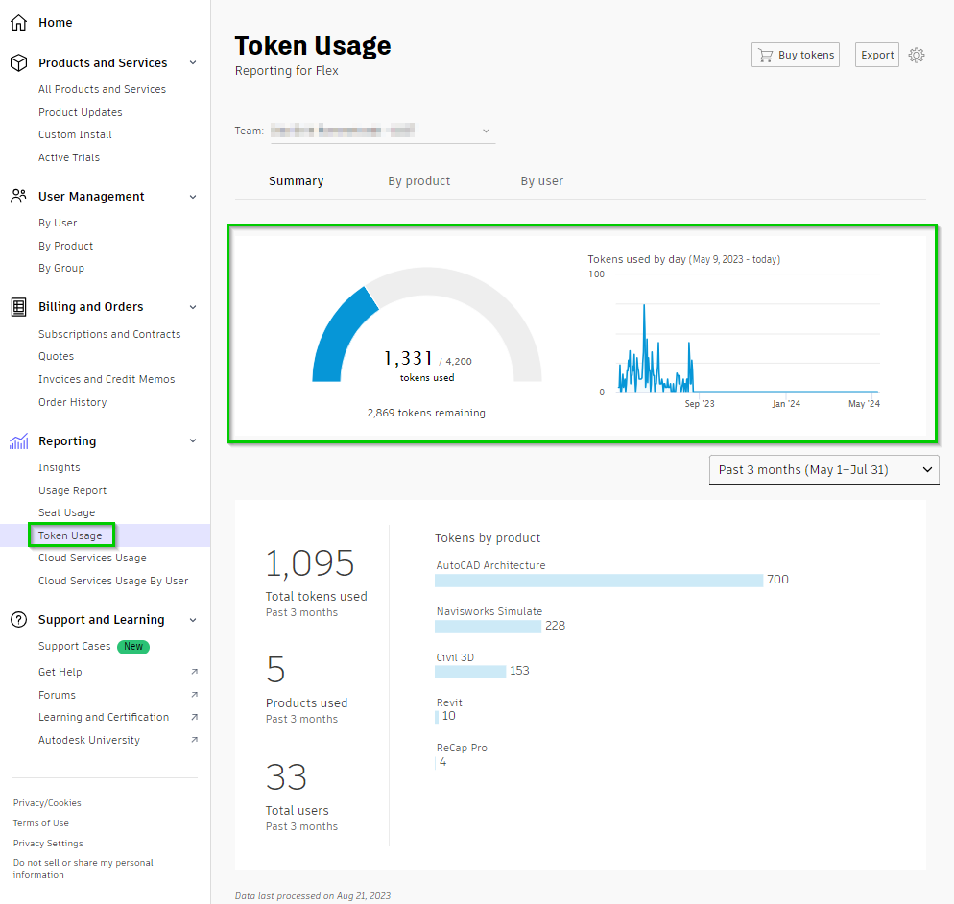Viewport: 954px width, 904px height.
Task: Click the external-link arrow beside Autodesk University
Action: pos(195,740)
